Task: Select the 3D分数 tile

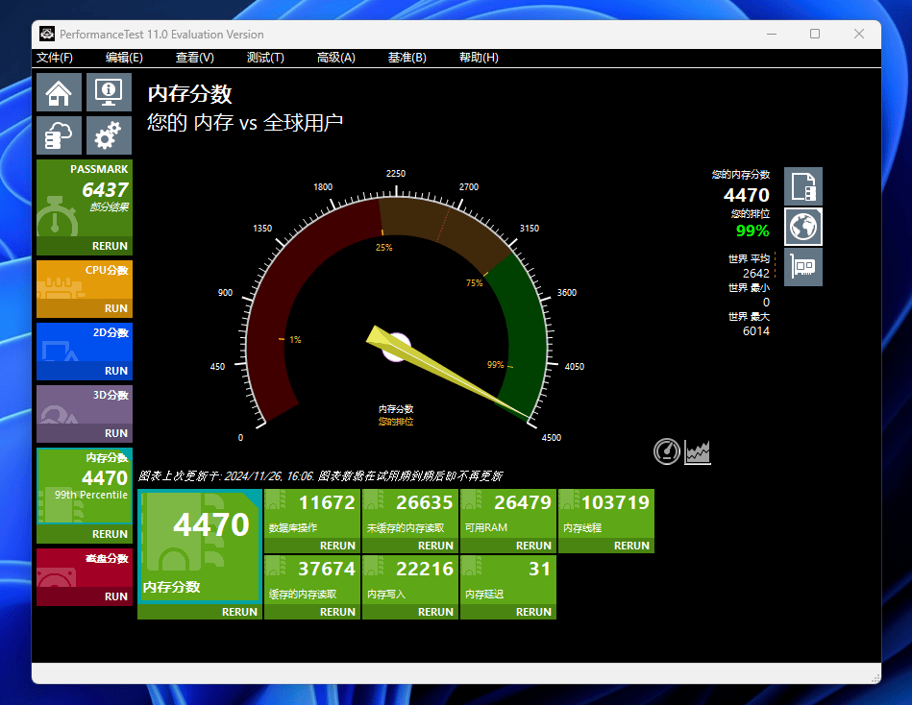Action: [x=85, y=405]
